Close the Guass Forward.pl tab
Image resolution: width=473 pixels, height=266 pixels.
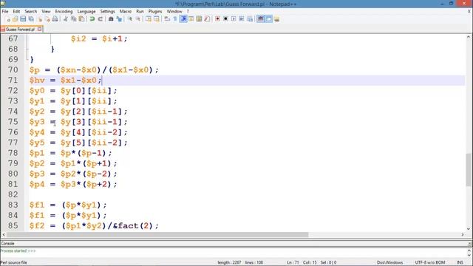point(39,30)
